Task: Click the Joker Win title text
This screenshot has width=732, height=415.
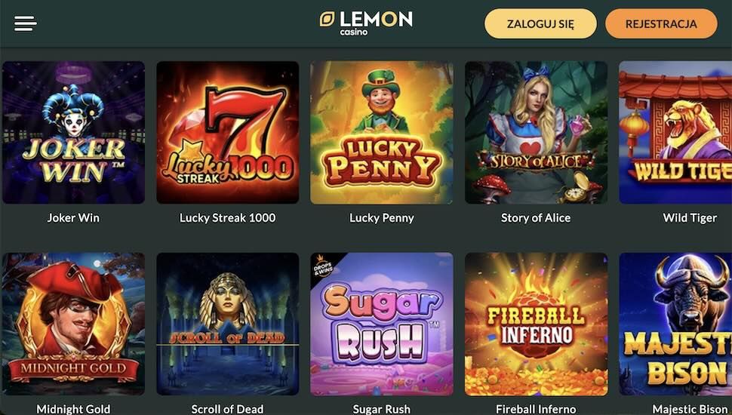Action: point(73,218)
